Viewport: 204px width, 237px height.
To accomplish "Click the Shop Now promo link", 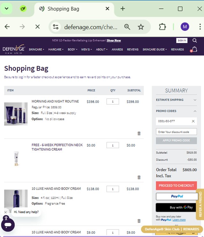I will point(114,40).
